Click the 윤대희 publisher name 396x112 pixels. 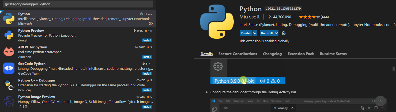(23, 107)
